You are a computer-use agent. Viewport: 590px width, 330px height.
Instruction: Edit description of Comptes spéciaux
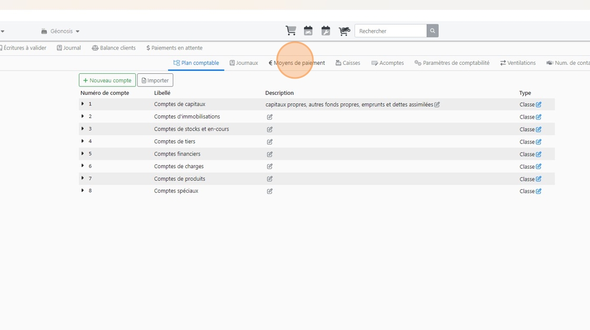(270, 191)
